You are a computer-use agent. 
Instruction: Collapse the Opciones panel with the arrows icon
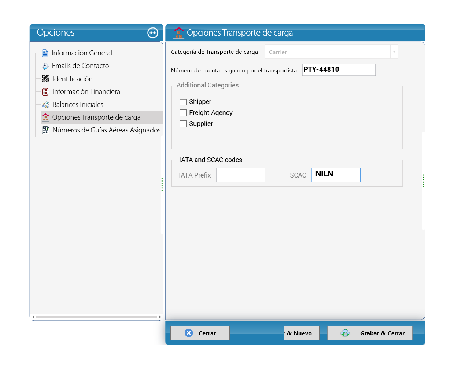click(x=153, y=33)
